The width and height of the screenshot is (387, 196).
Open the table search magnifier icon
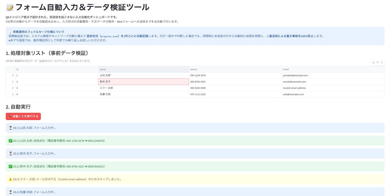click(x=377, y=62)
